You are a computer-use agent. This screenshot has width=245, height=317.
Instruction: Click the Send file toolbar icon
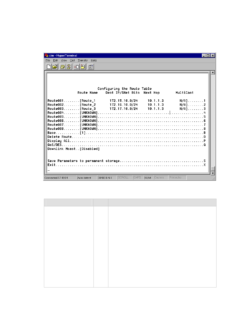(77, 67)
